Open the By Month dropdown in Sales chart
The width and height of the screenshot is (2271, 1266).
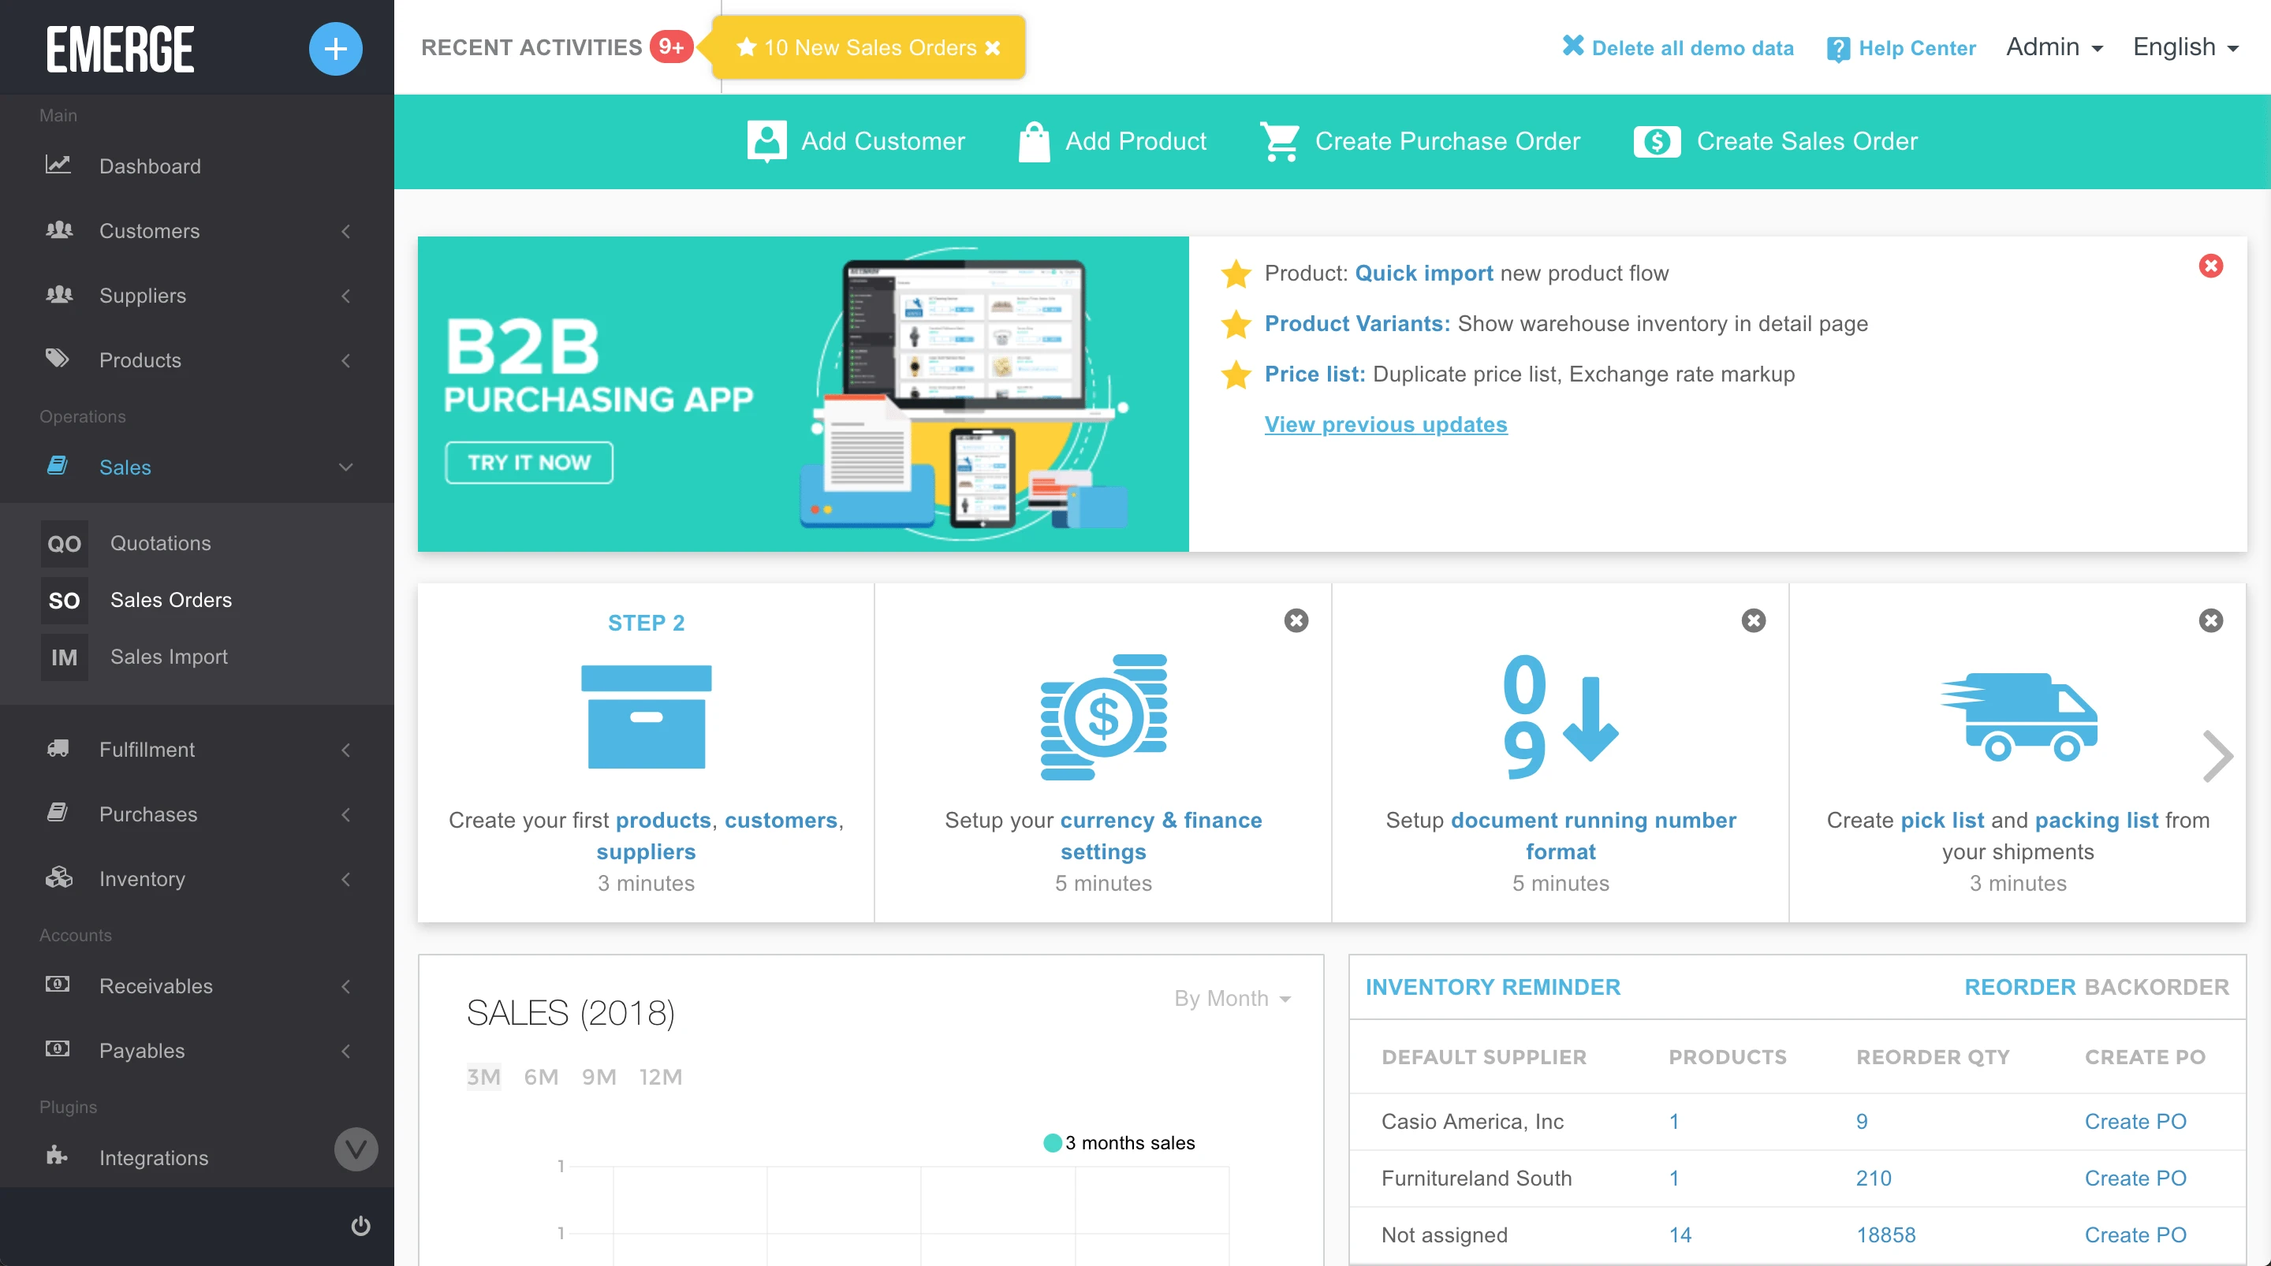click(x=1232, y=998)
